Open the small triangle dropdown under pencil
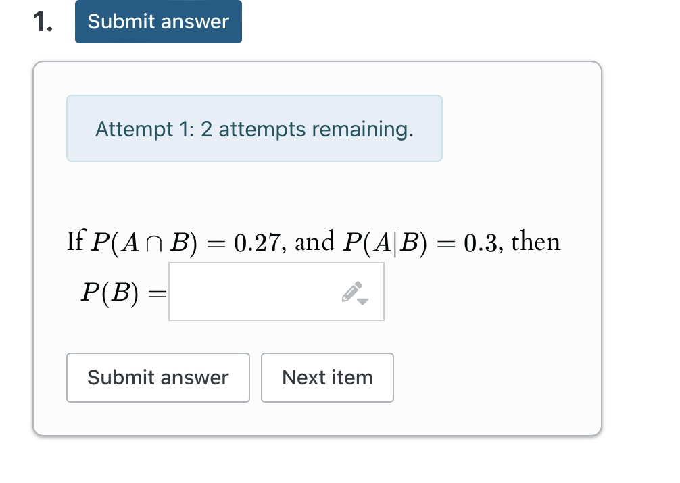Screen dimensions: 680x483 (x=362, y=300)
